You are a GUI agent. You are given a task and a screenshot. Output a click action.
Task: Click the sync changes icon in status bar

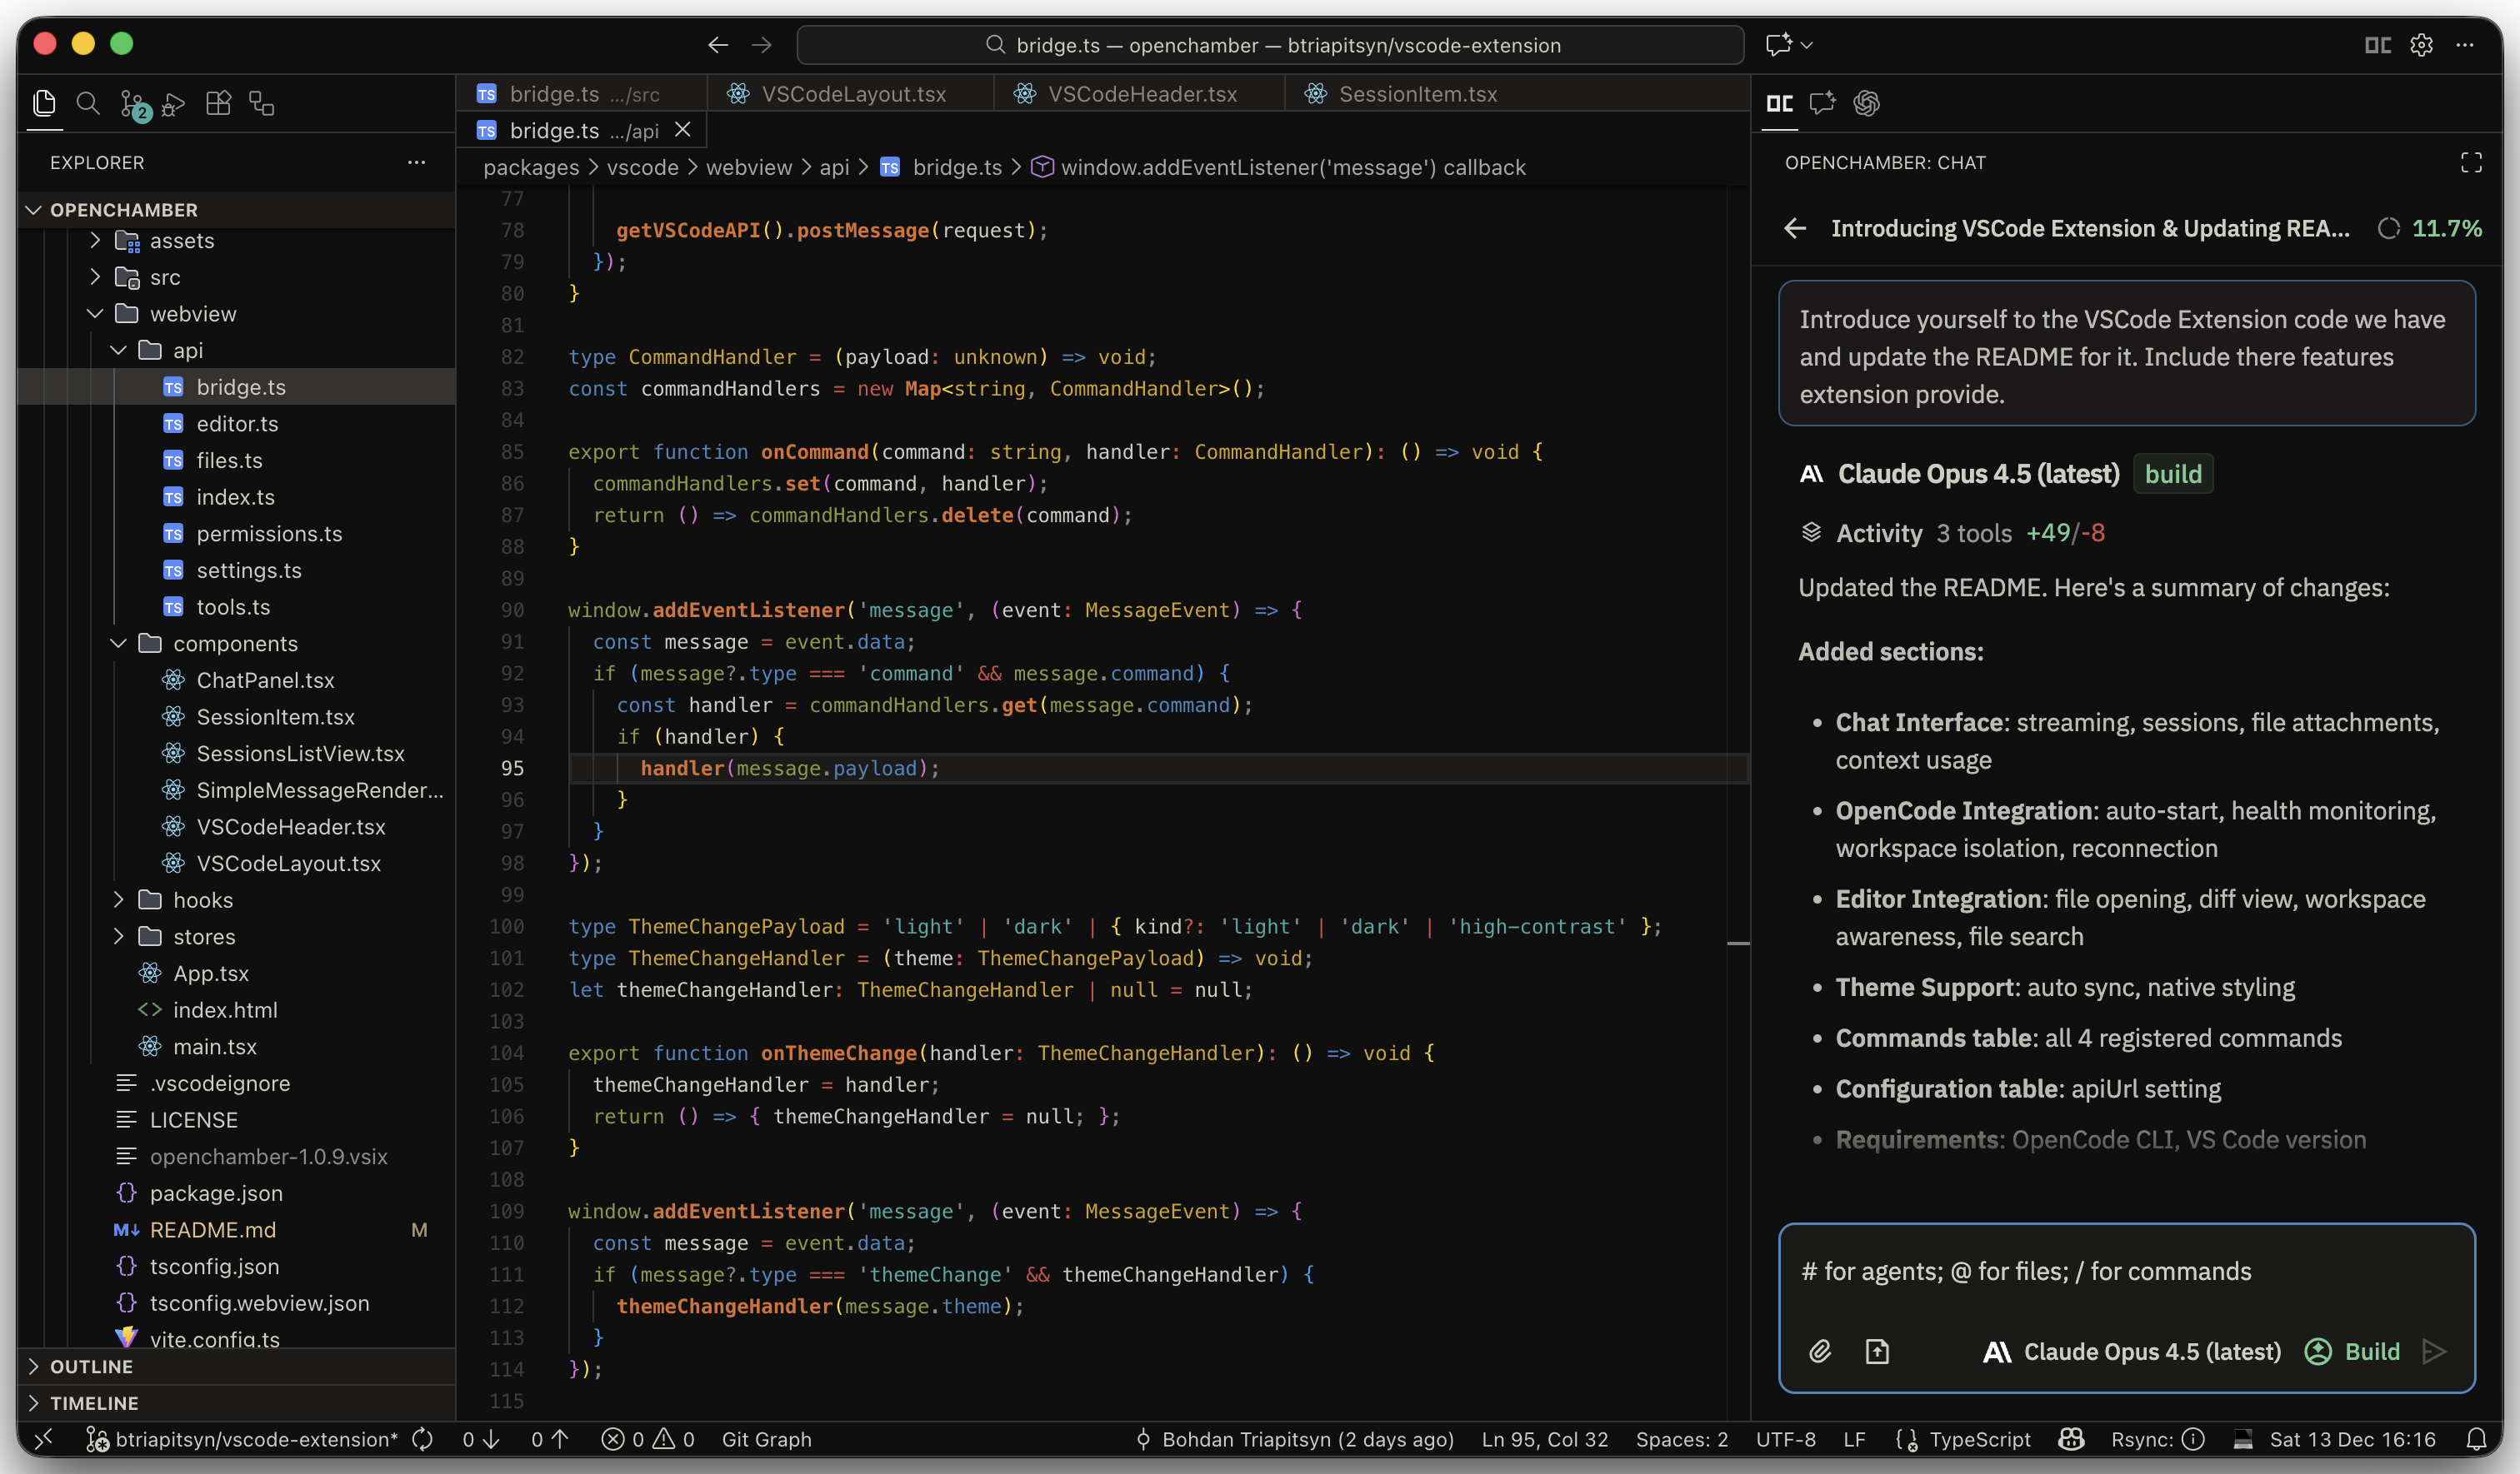coord(423,1439)
